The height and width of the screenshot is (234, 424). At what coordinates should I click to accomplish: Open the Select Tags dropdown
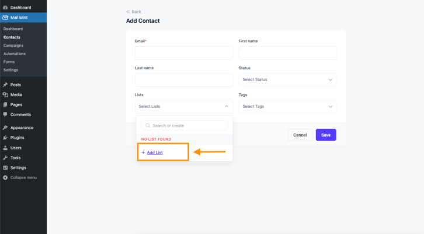288,106
